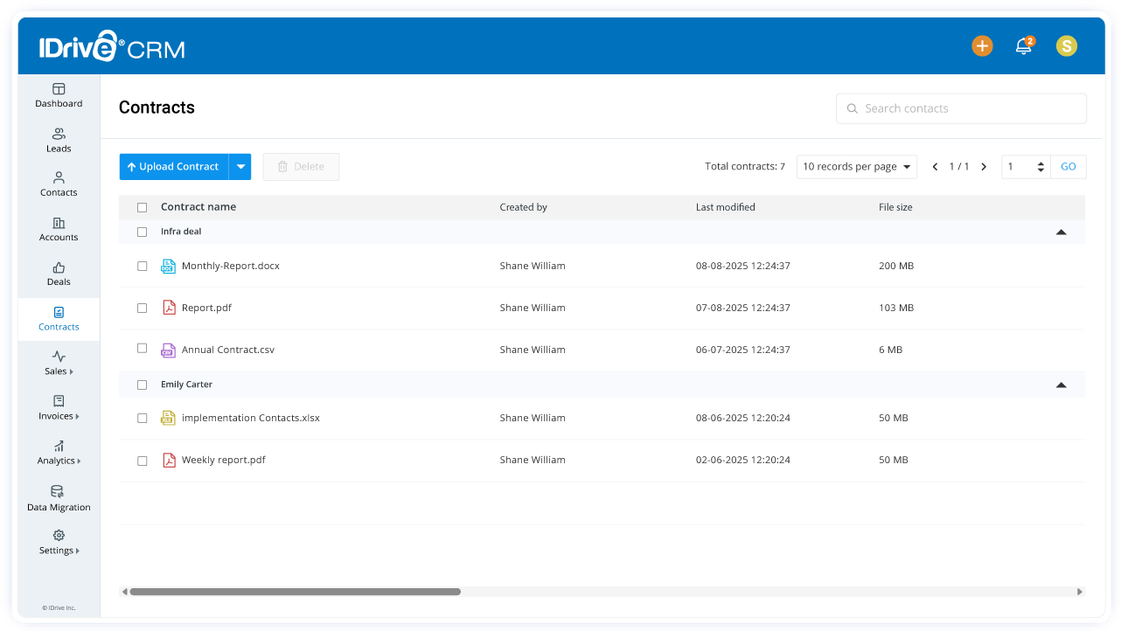Open the records per page dropdown
The image size is (1121, 631).
(x=856, y=166)
